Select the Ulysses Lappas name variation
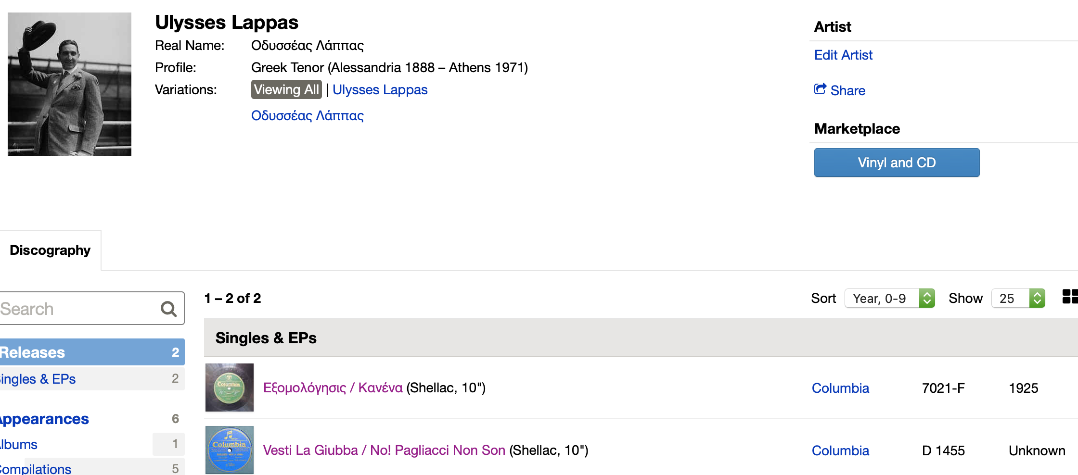Image resolution: width=1078 pixels, height=475 pixels. point(380,90)
